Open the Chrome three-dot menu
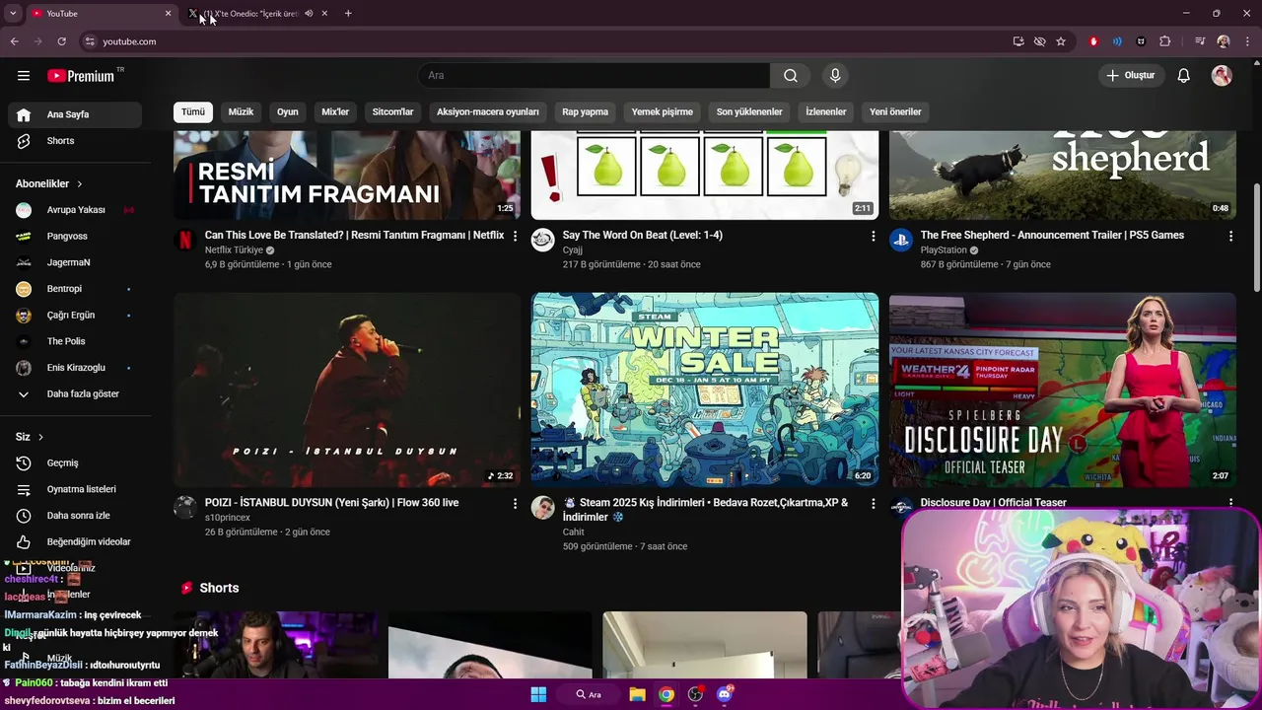 click(1246, 41)
